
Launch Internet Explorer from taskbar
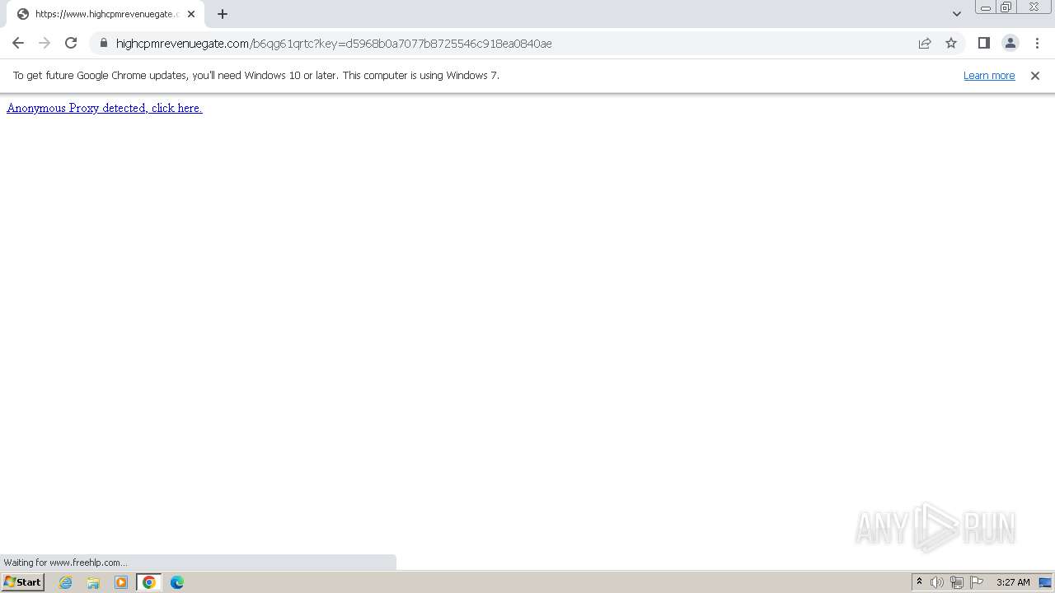point(65,582)
